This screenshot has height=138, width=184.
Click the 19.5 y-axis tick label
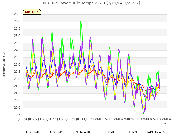[x=17, y=115]
